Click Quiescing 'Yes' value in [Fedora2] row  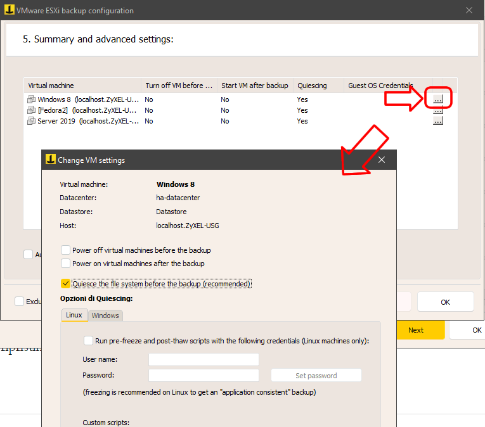pyautogui.click(x=302, y=110)
